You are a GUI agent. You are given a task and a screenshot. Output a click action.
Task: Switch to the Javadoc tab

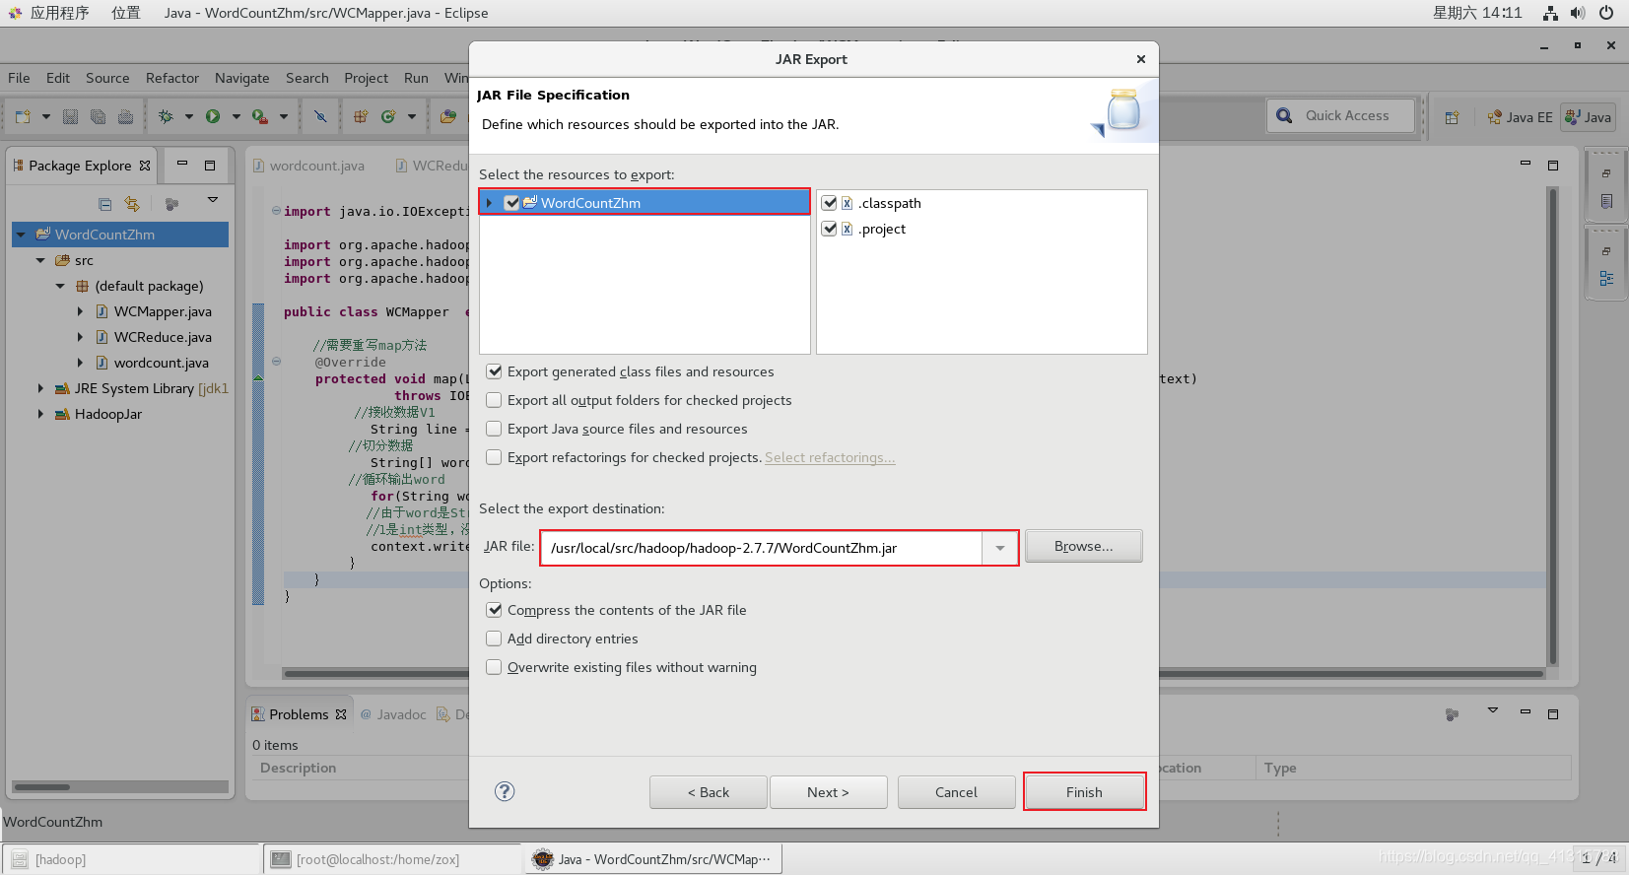point(393,714)
